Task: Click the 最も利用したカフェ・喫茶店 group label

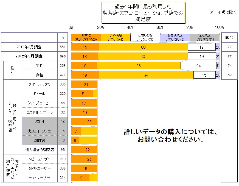Action: pyautogui.click(x=12, y=117)
